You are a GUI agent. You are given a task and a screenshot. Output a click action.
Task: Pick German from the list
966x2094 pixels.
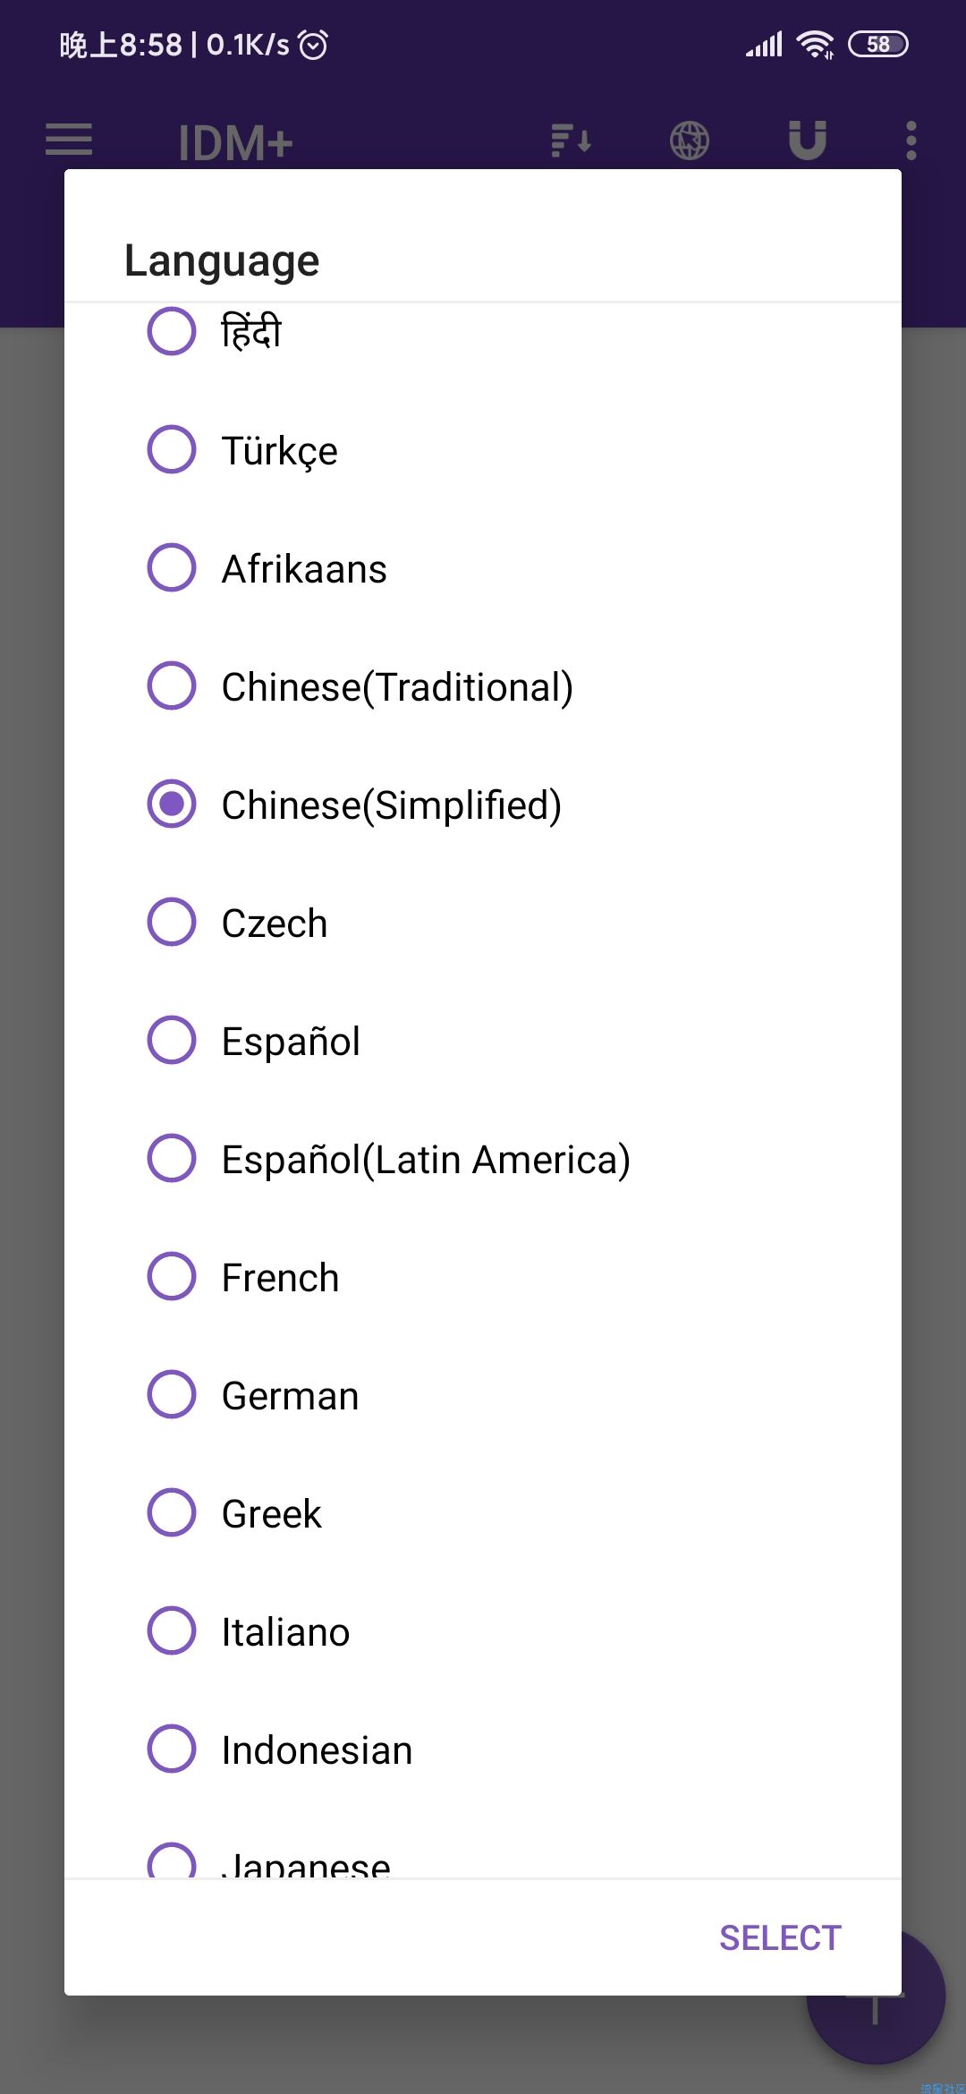click(x=172, y=1394)
